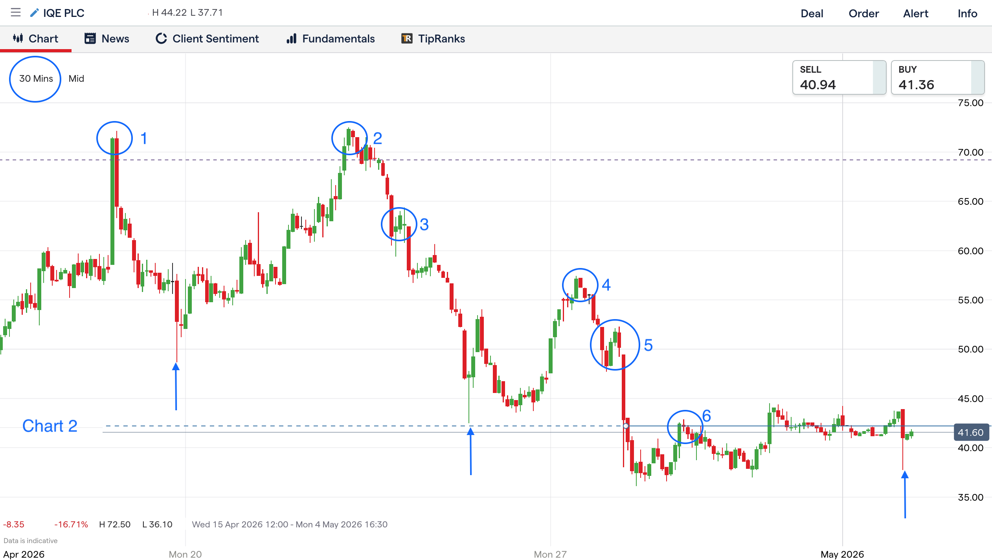Click the SELL 40.94 price button
Image resolution: width=992 pixels, height=560 pixels.
click(839, 77)
